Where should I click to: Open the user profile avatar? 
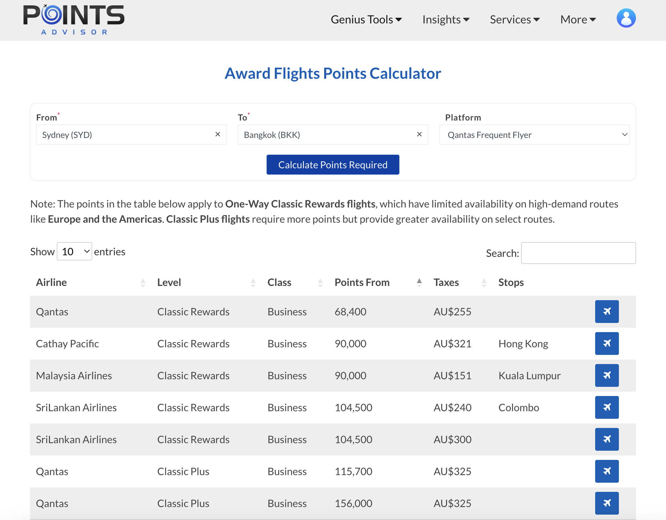[x=626, y=18]
